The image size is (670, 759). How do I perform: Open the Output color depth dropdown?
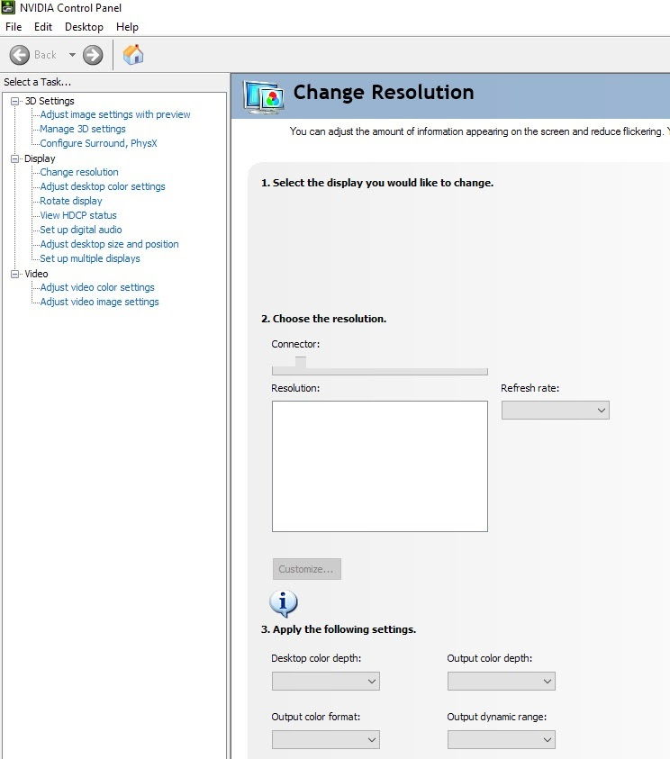[x=502, y=682]
